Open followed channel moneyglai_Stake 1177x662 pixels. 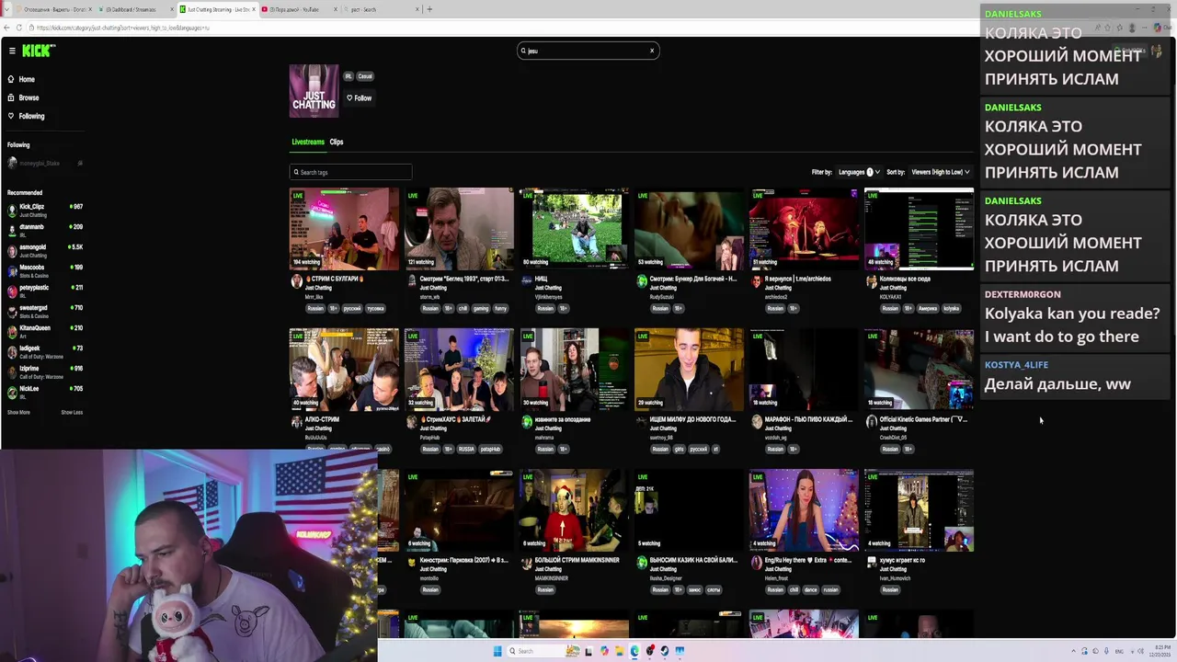click(46, 163)
